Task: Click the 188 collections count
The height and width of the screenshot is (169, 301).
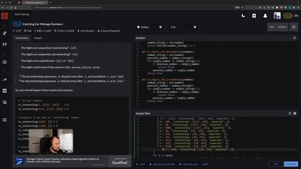Action: (x=28, y=31)
